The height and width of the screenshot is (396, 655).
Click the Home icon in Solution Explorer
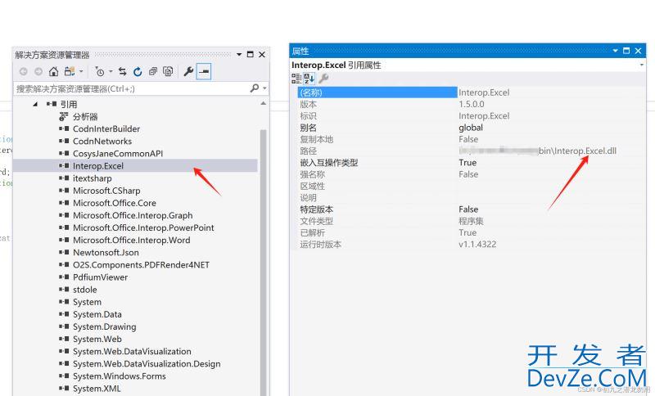(54, 72)
